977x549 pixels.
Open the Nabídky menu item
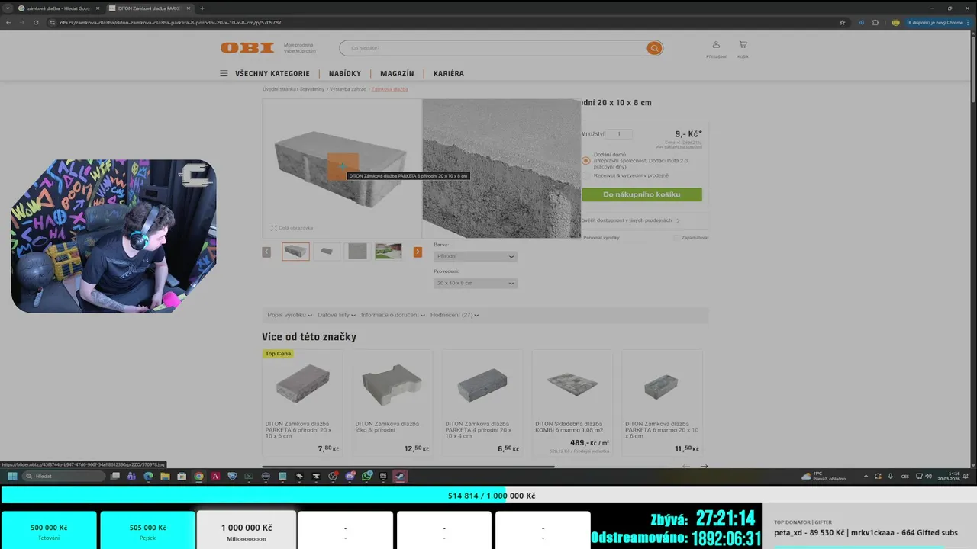(345, 74)
